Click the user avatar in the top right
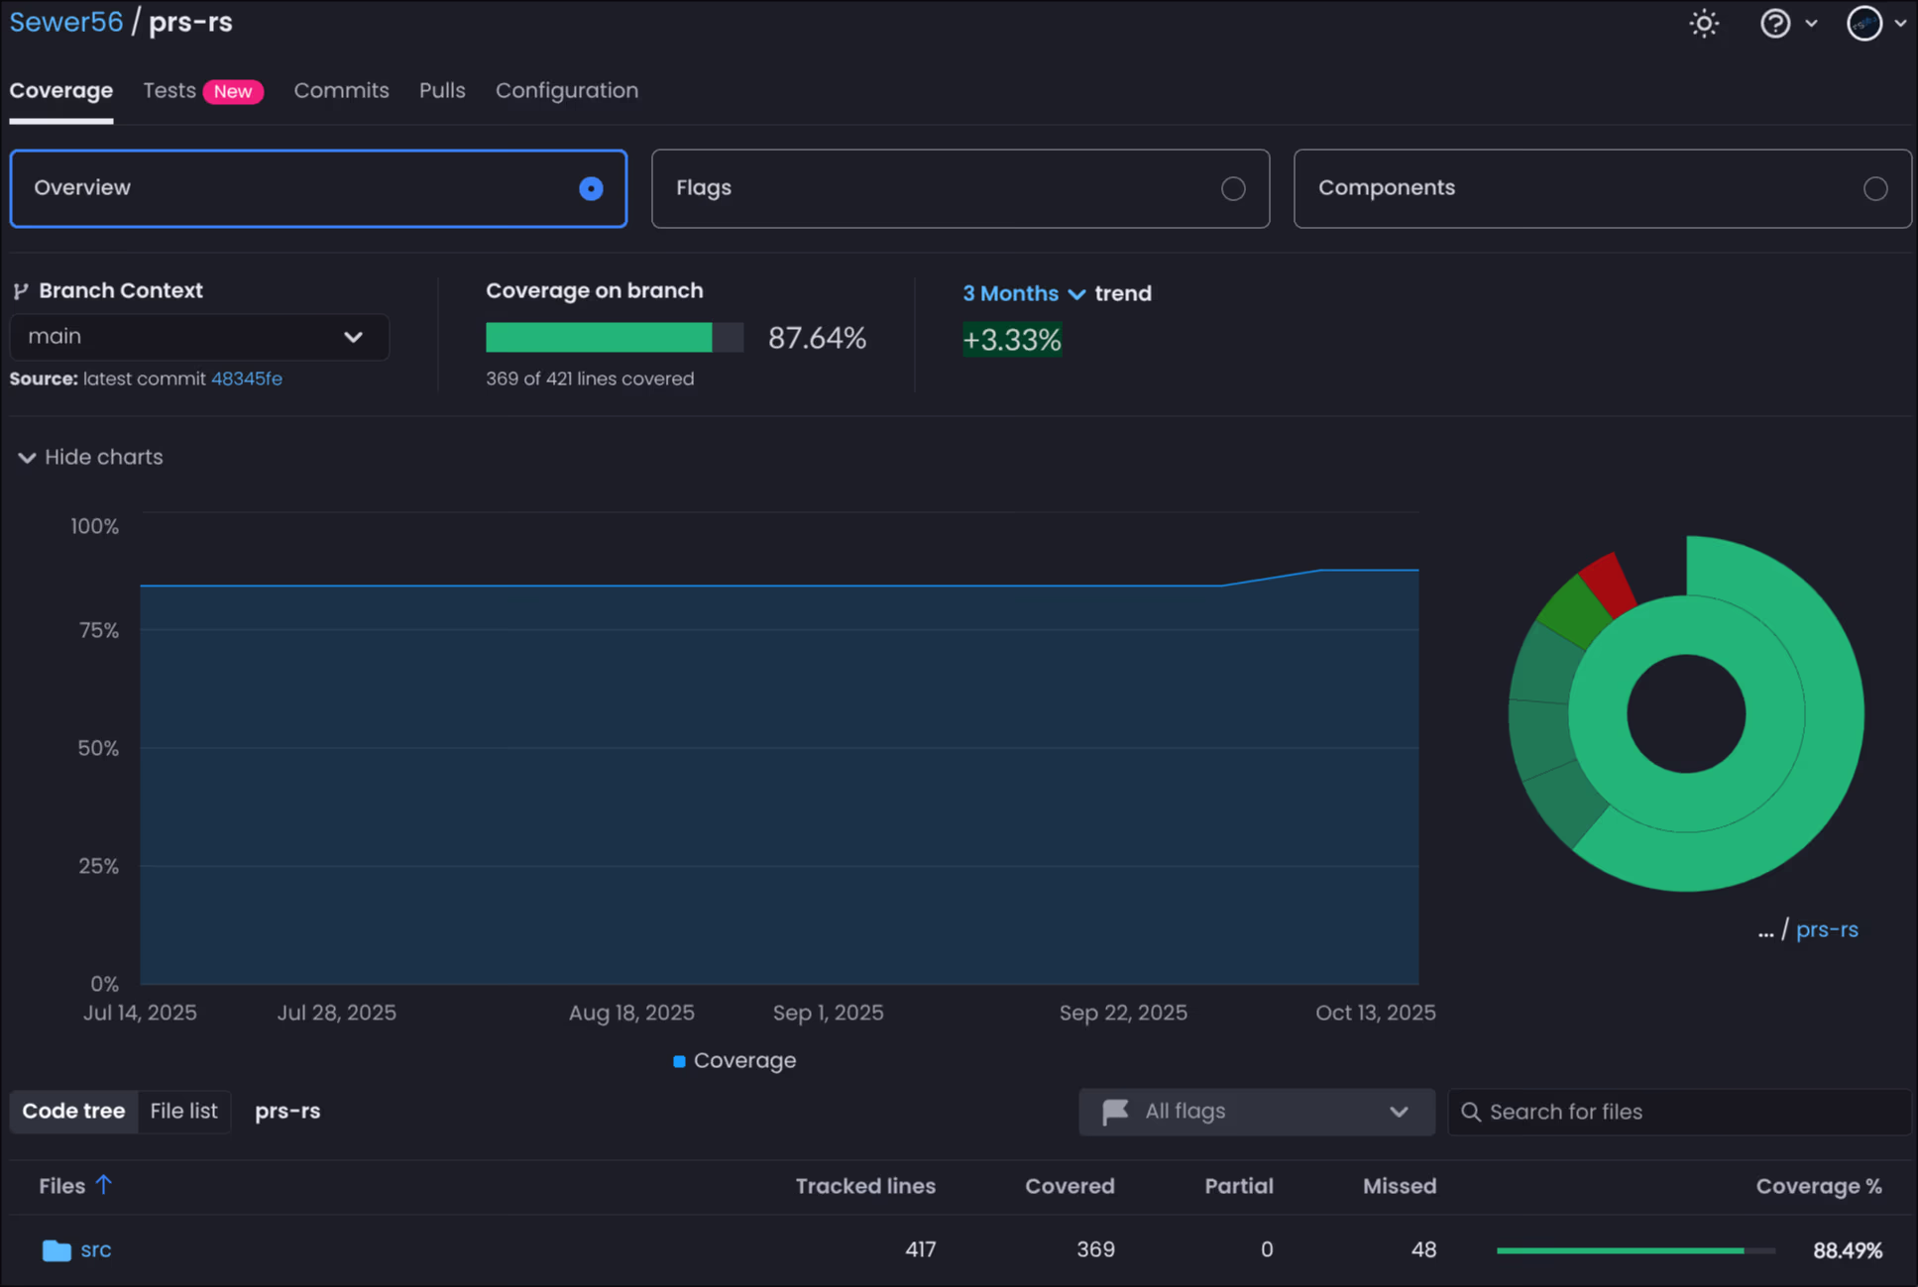This screenshot has width=1918, height=1287. [1864, 23]
